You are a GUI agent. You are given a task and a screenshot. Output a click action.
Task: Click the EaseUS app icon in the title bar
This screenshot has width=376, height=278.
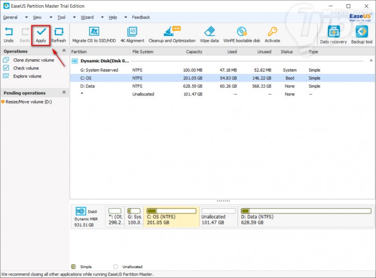6,6
